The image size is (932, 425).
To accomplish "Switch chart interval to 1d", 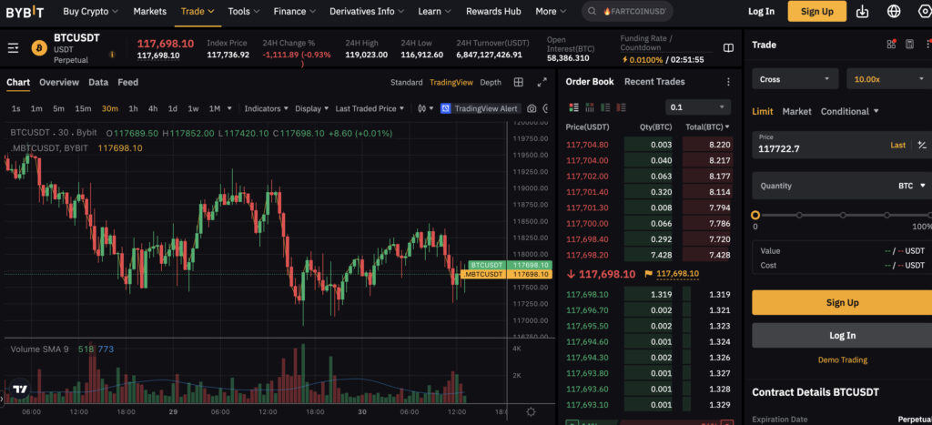I will [x=172, y=109].
